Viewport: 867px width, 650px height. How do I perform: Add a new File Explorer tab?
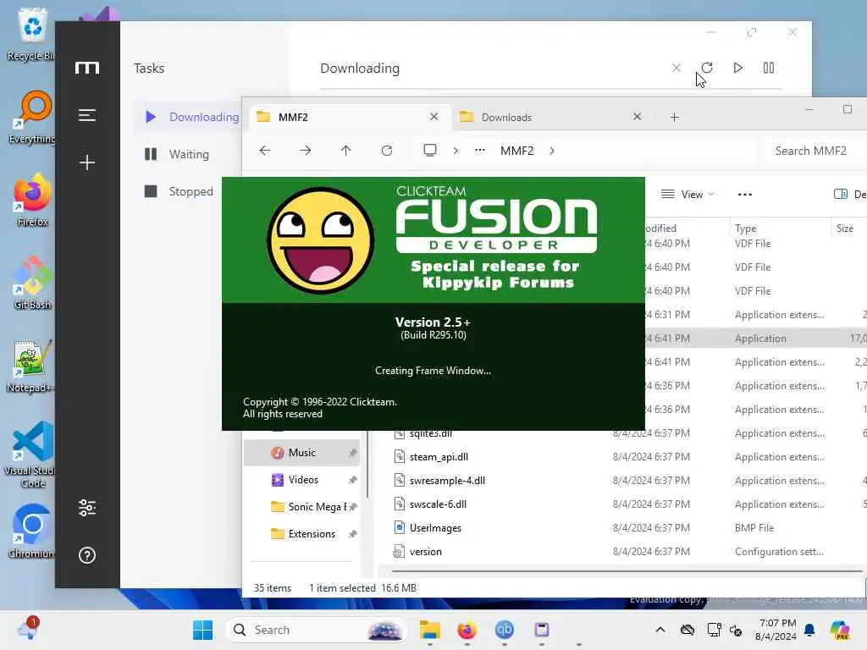(675, 117)
